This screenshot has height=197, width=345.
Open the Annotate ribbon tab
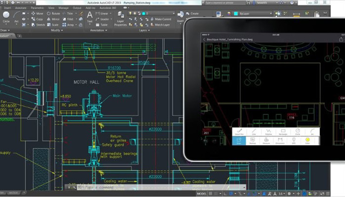tap(20, 8)
